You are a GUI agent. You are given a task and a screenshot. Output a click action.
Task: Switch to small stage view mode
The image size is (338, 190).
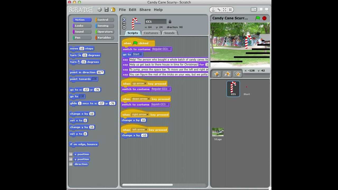click(253, 10)
